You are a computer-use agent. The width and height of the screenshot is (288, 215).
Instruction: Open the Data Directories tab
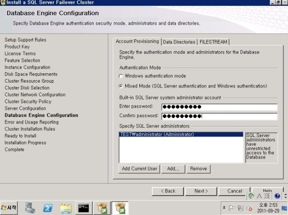[179, 42]
